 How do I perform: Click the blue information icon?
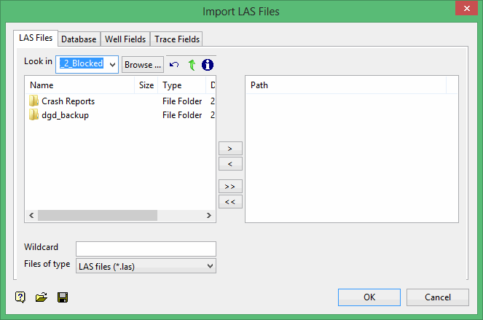click(x=208, y=65)
